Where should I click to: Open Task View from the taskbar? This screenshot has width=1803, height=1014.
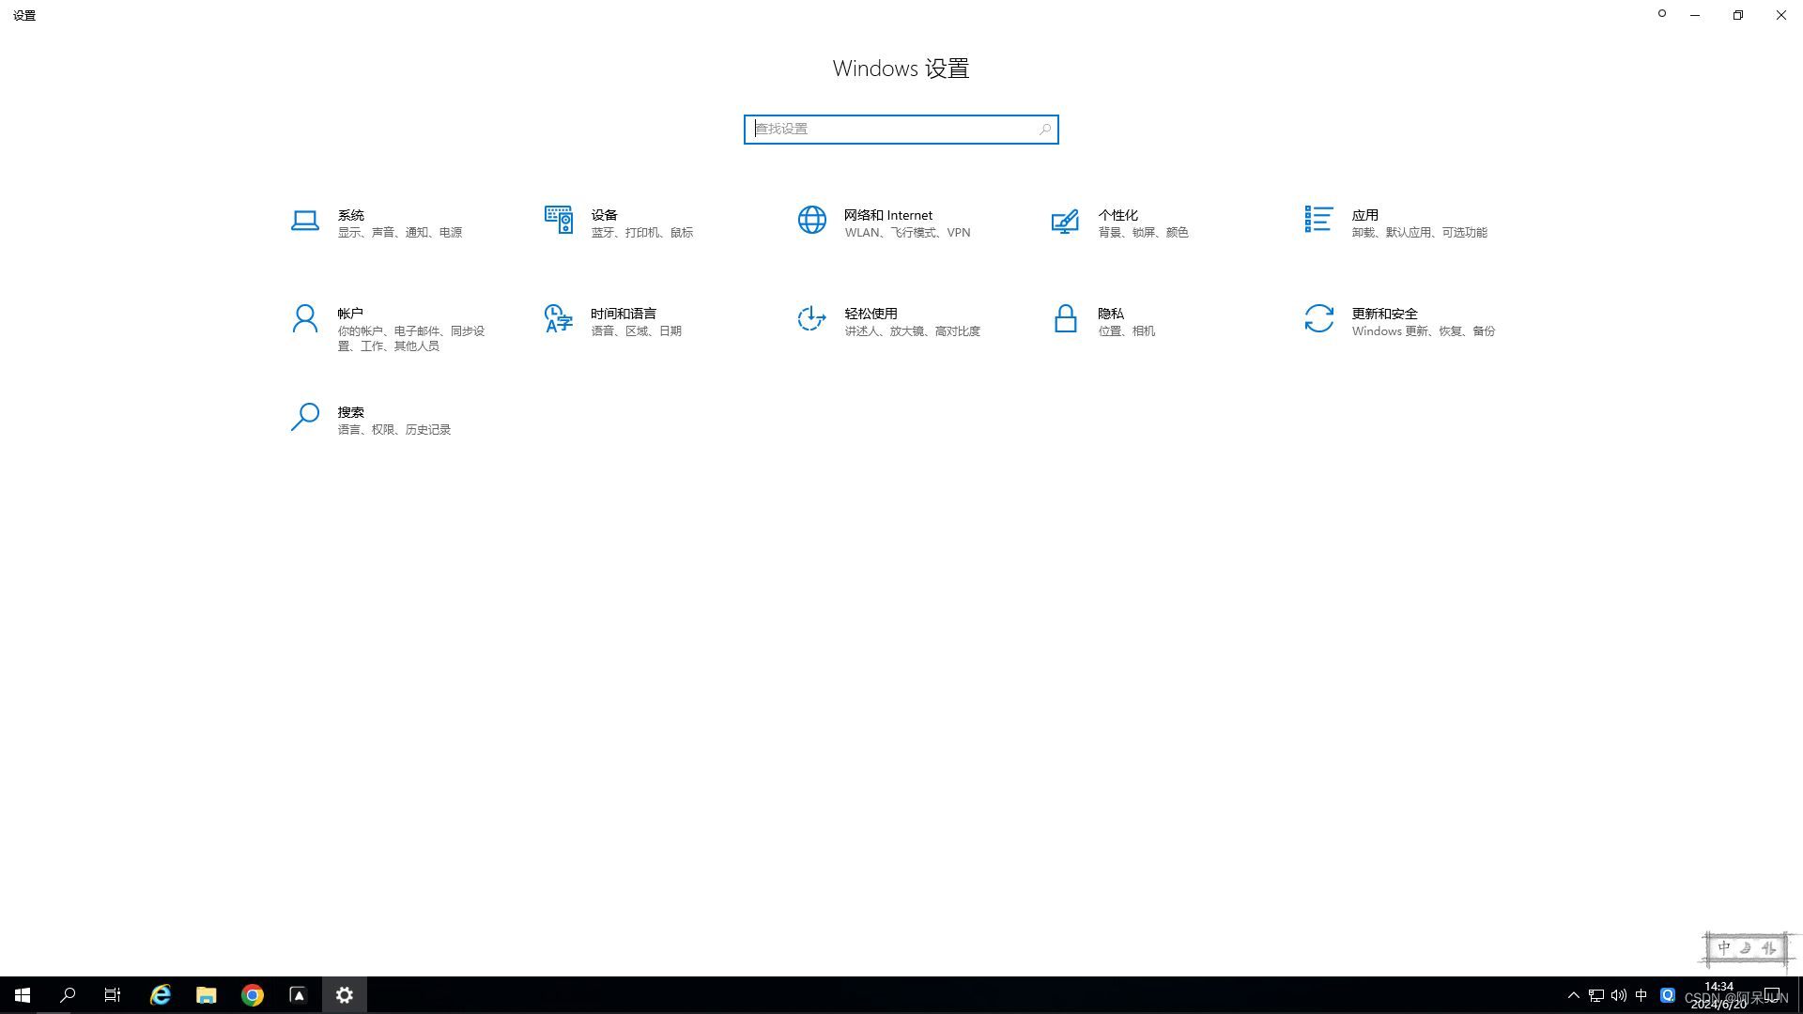click(x=113, y=995)
